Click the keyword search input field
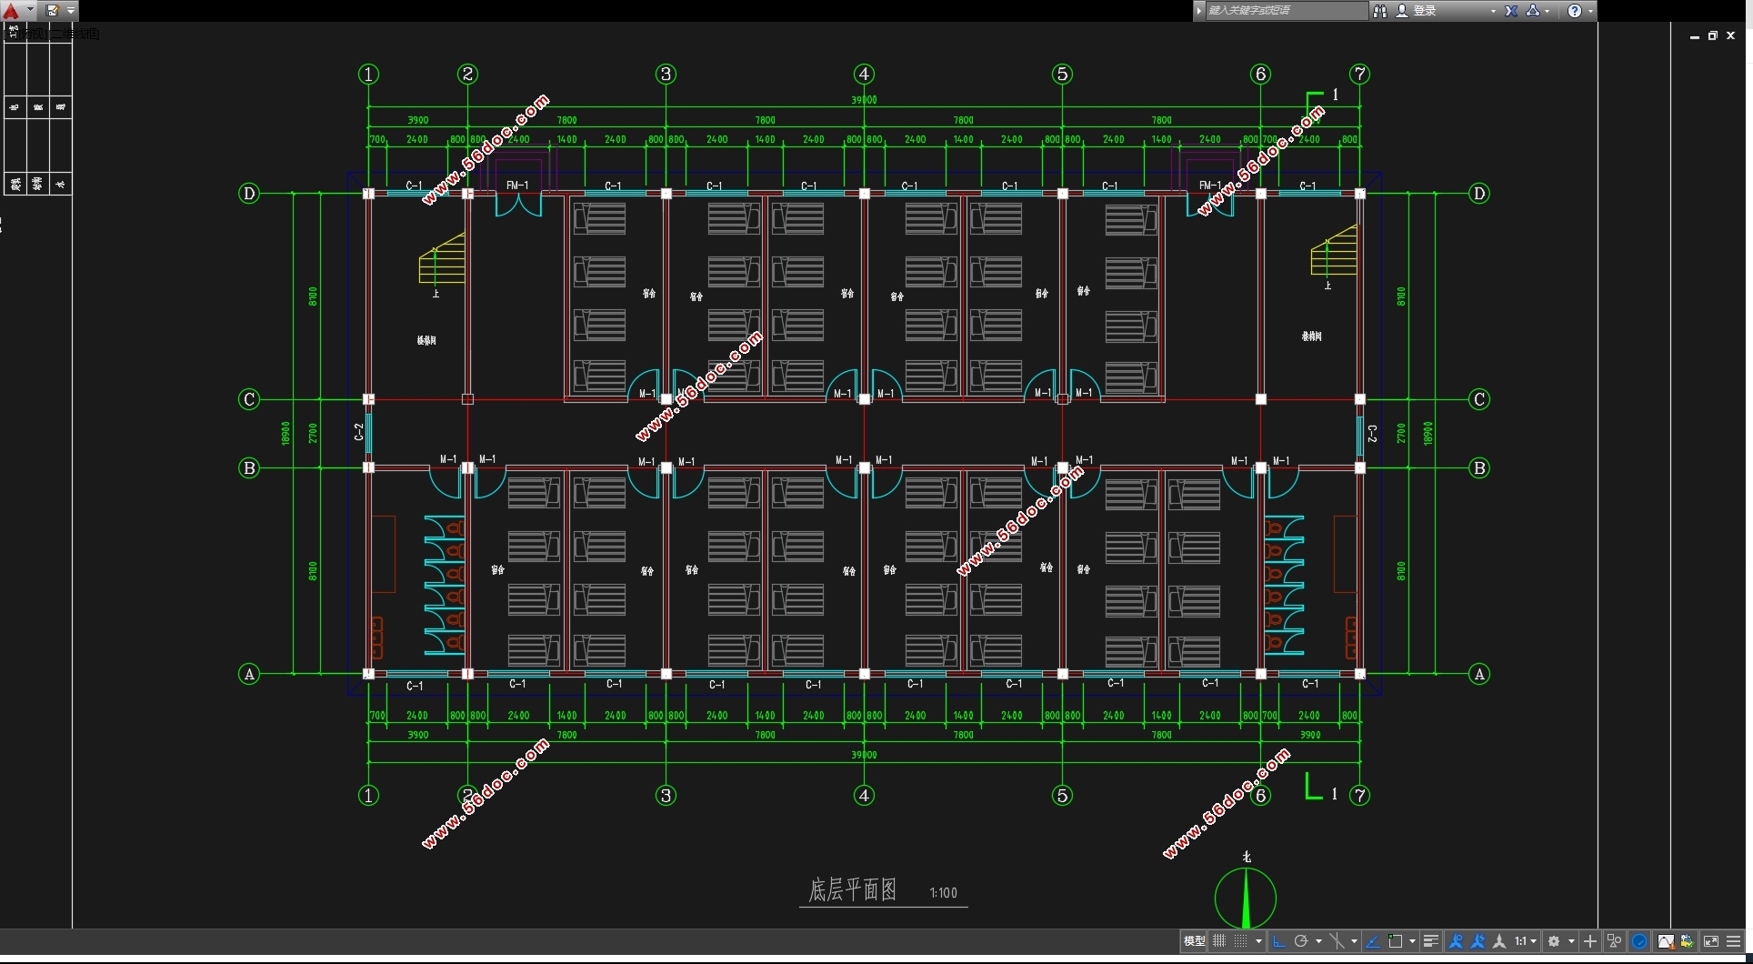This screenshot has height=964, width=1753. pos(1286,11)
